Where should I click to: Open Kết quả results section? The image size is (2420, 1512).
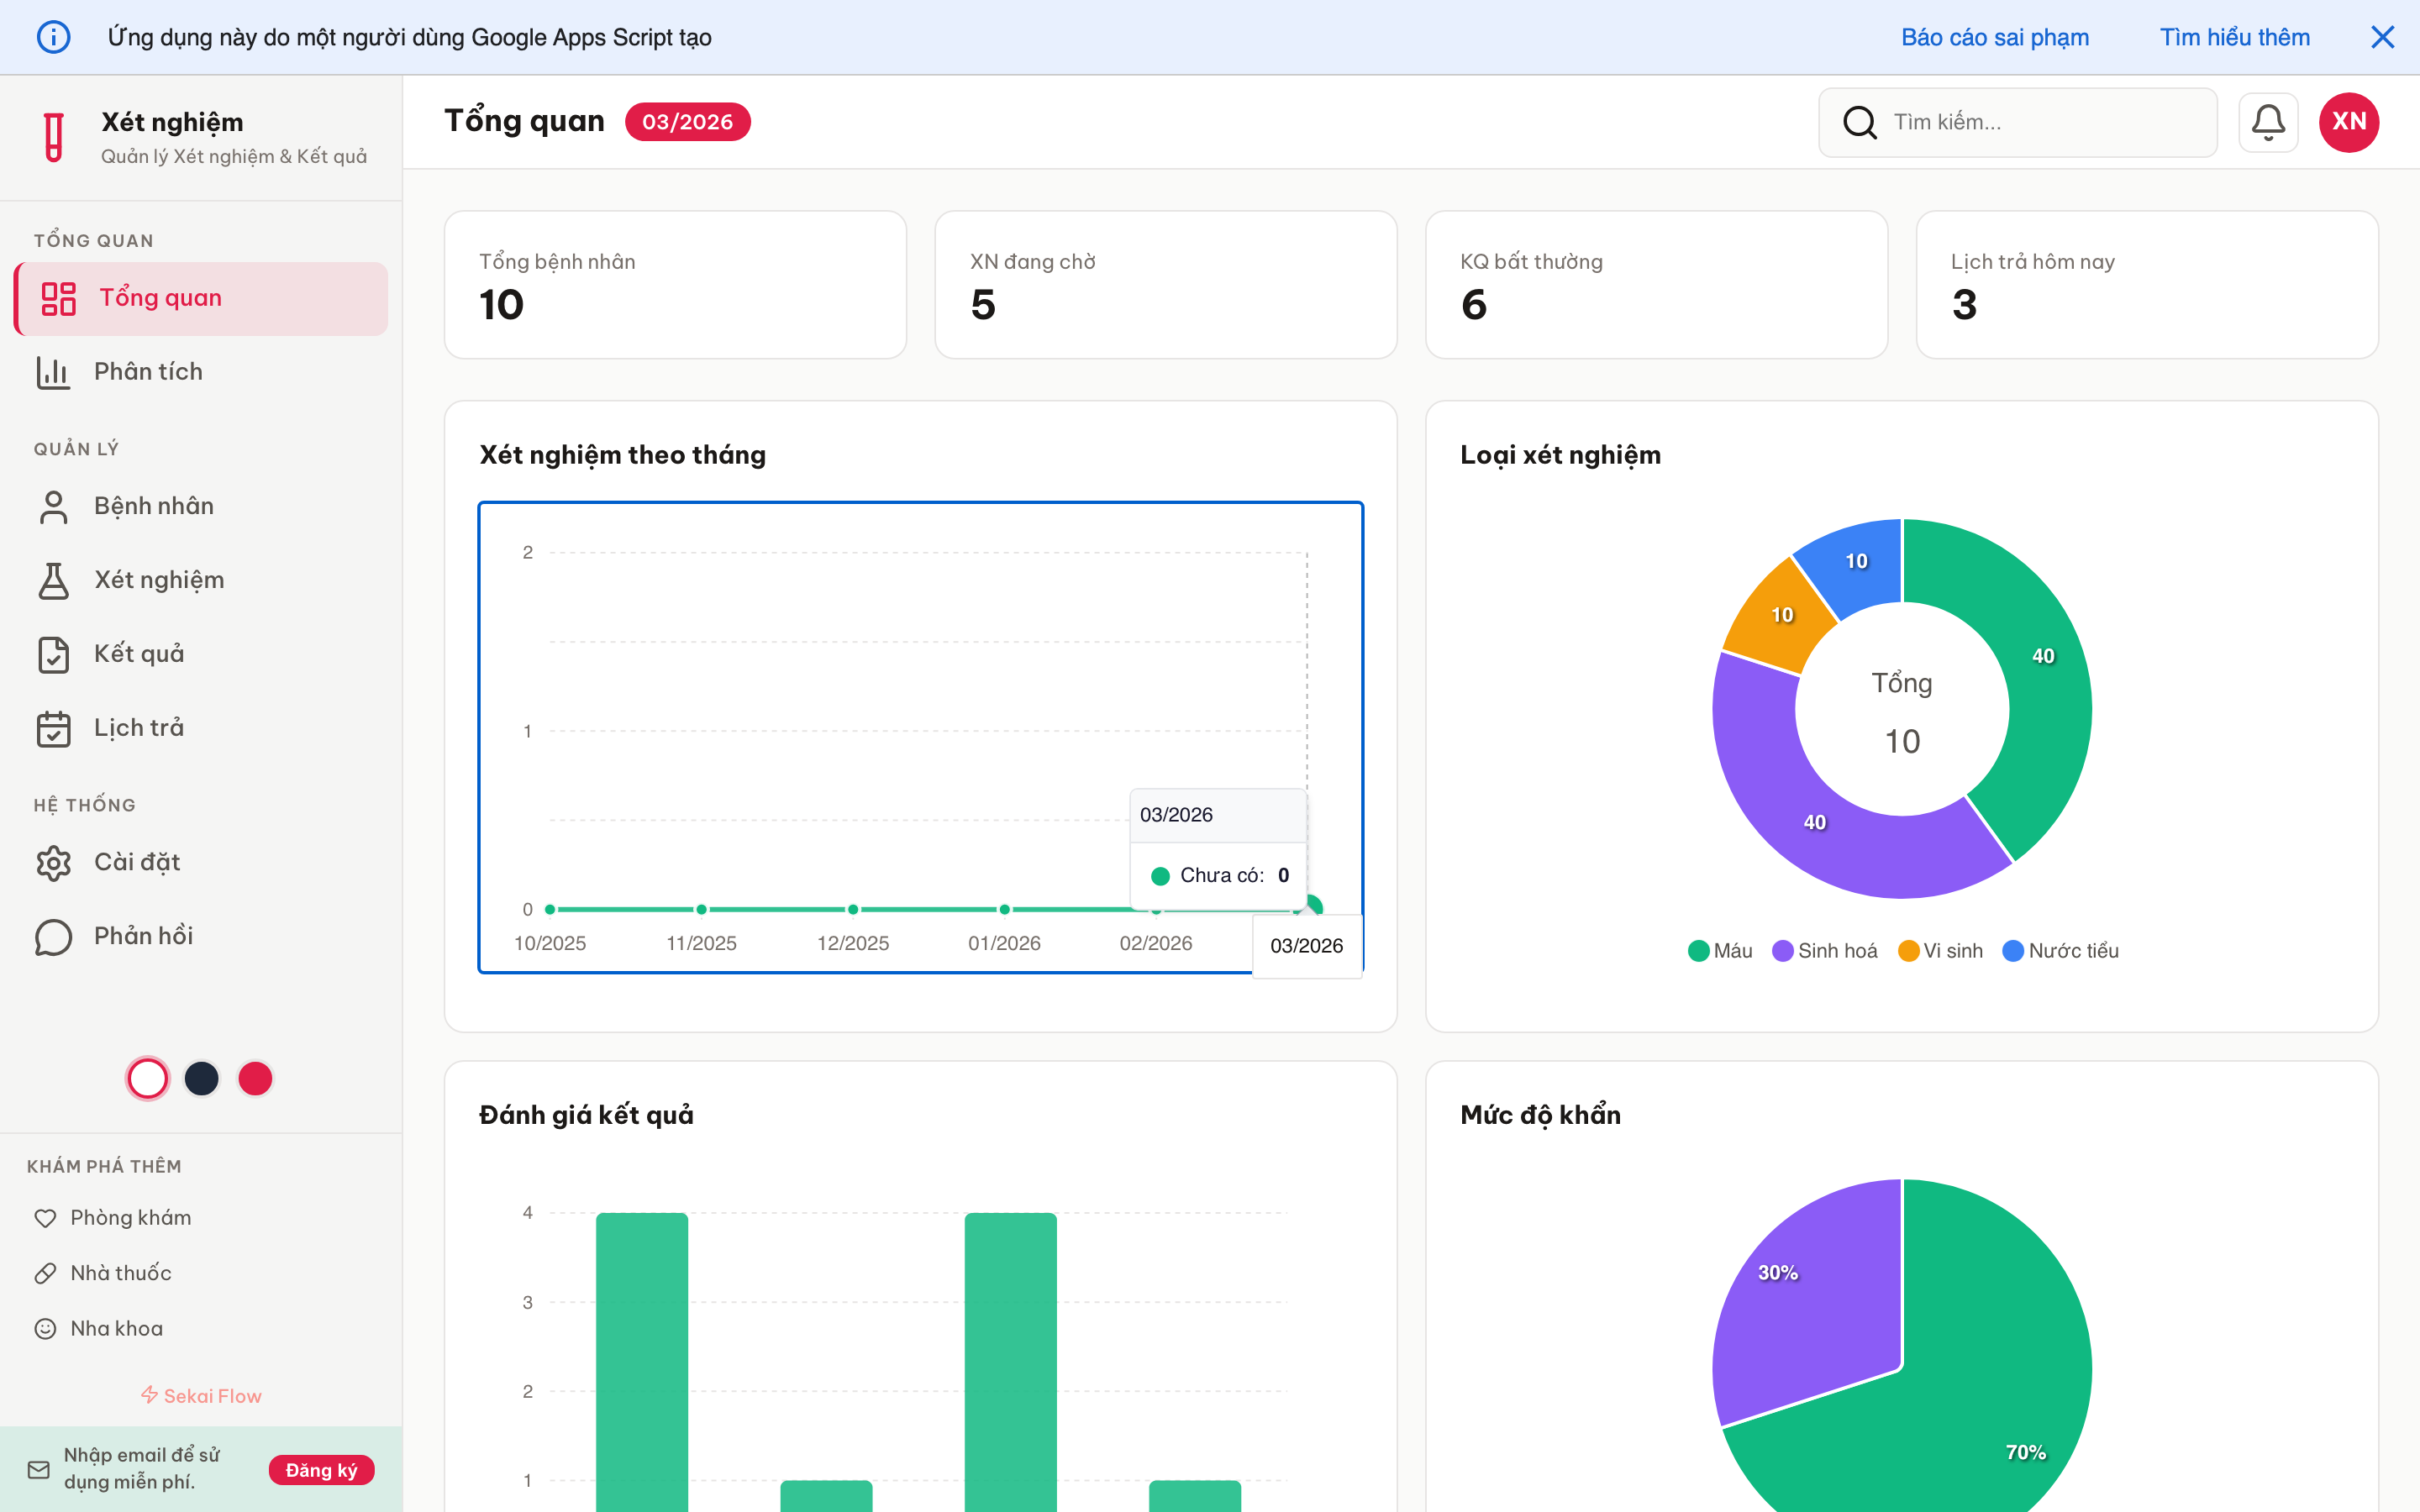click(x=139, y=653)
